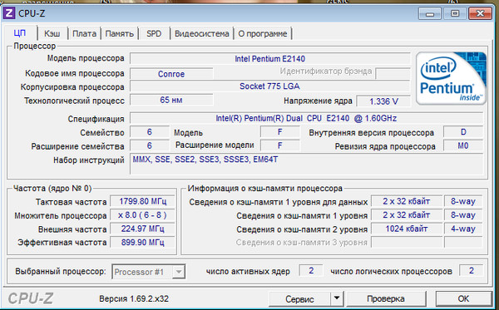The image size is (499, 310).
Task: Maximize the CPU-Z window
Action: (455, 13)
